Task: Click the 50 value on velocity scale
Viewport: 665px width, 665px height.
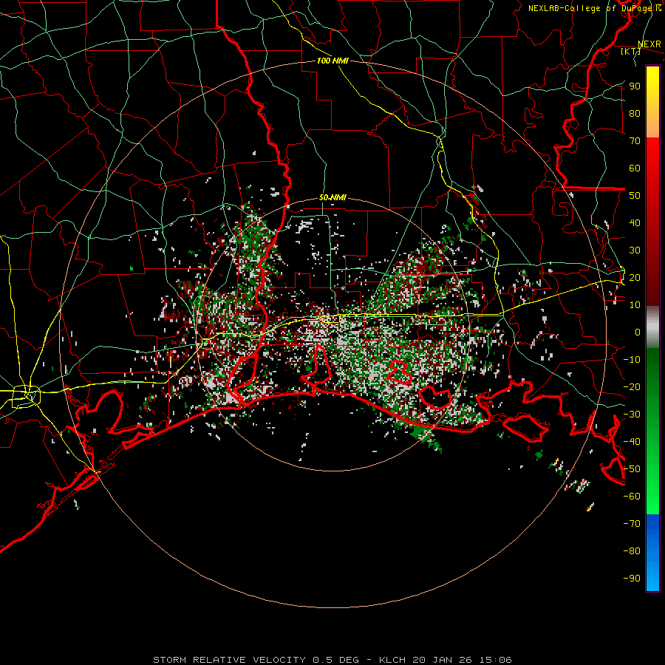Action: click(635, 196)
